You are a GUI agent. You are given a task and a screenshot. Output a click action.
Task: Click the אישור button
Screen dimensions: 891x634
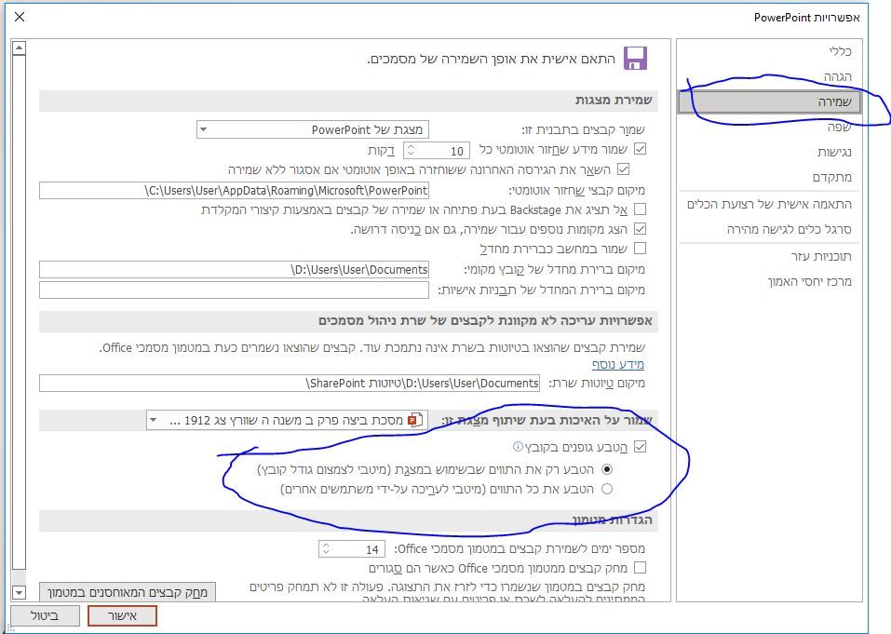(122, 615)
